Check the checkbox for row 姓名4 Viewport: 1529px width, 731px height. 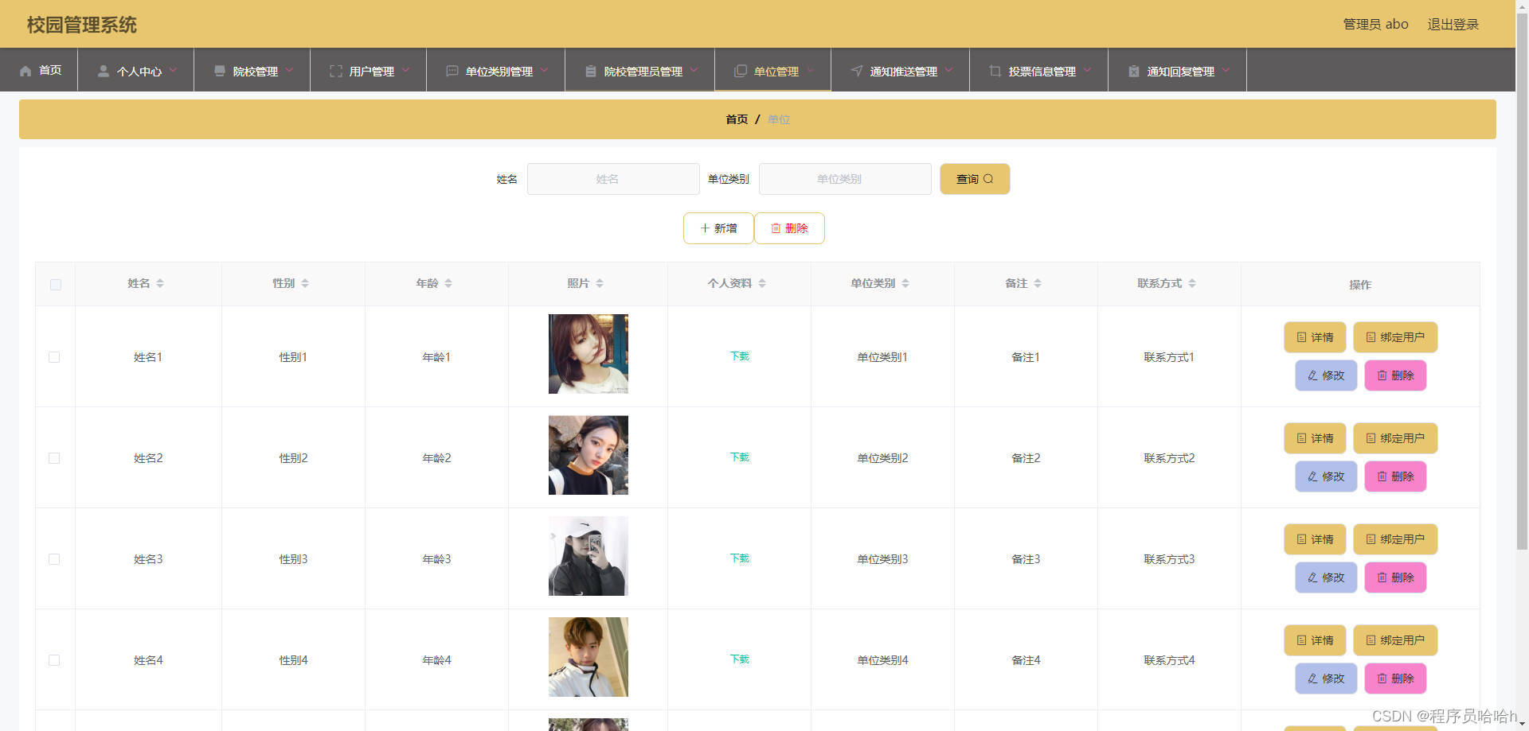(x=54, y=660)
